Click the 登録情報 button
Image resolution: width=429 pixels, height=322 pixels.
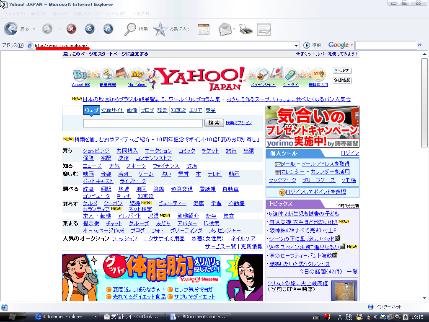342,80
